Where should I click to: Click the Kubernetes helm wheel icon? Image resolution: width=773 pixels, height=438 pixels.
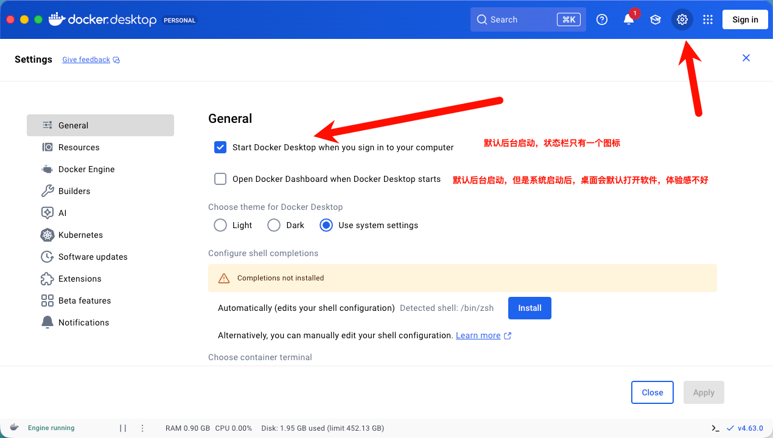tap(47, 235)
